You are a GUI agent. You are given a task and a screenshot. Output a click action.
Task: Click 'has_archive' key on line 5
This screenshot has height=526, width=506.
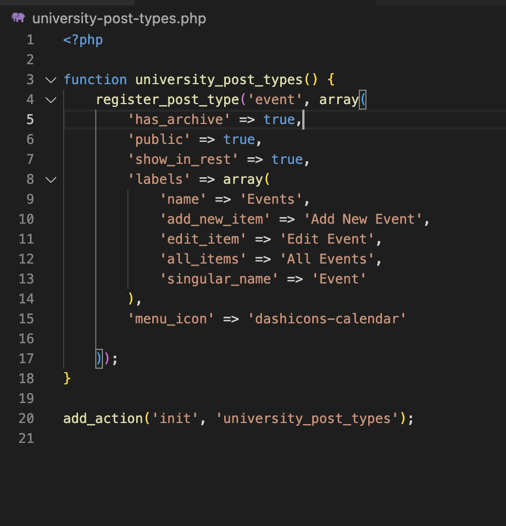(x=179, y=120)
